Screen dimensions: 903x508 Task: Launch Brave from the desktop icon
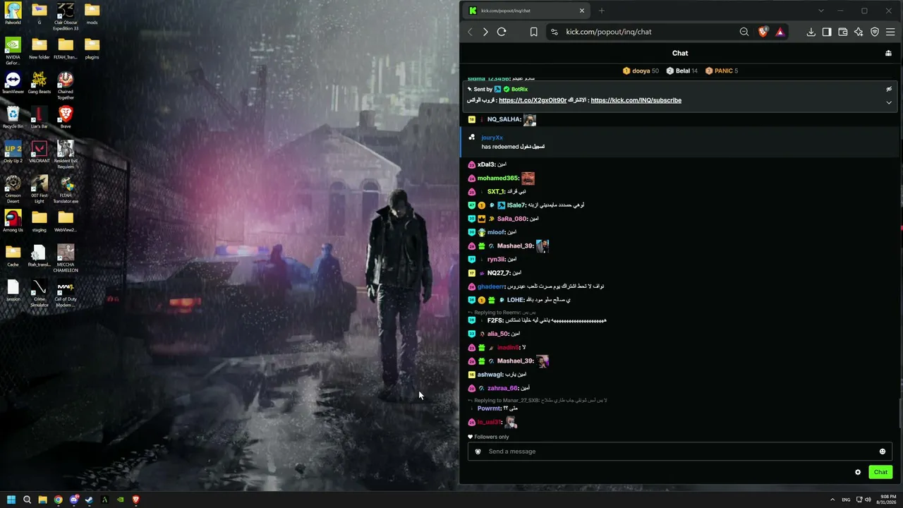pos(66,117)
